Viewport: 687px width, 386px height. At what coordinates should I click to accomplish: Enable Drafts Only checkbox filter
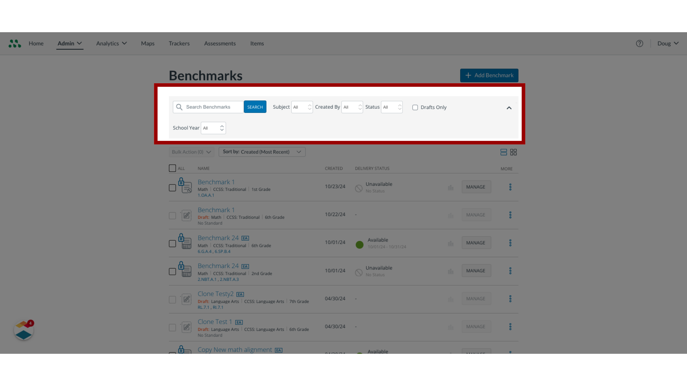pos(415,107)
